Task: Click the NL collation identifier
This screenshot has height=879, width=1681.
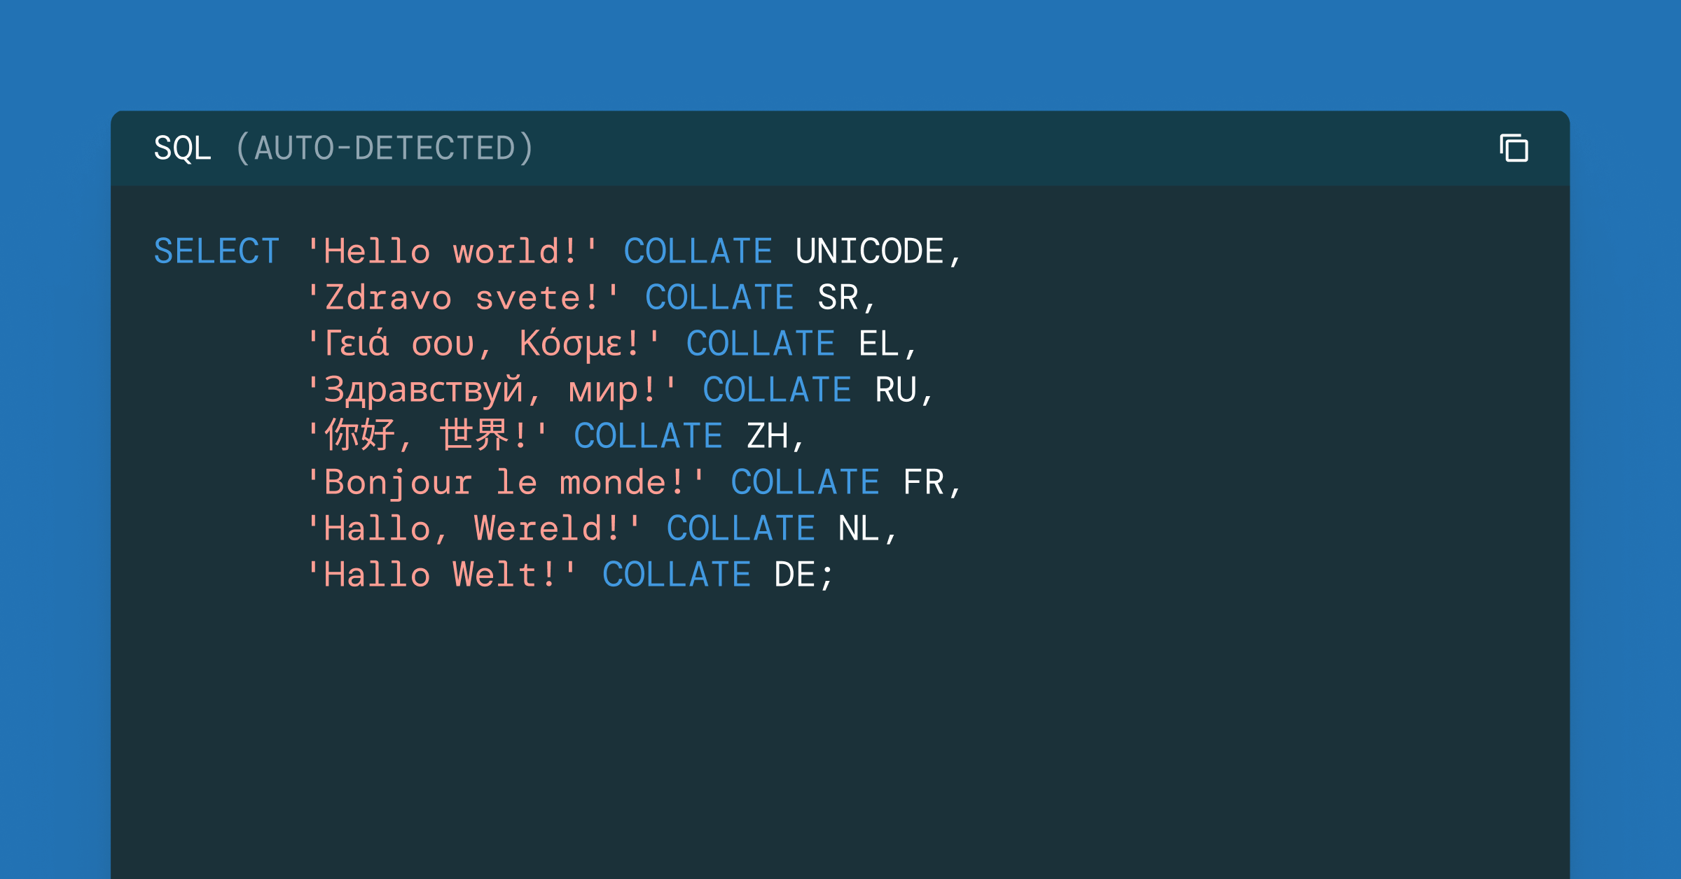Action: tap(859, 528)
